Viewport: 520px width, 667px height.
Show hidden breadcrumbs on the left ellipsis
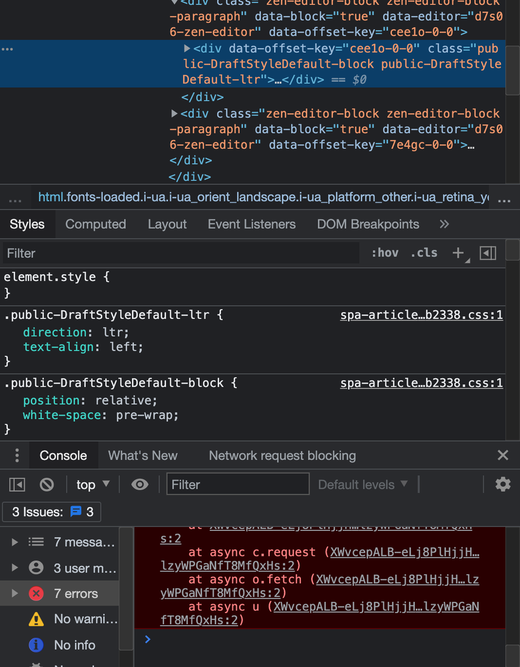click(x=16, y=200)
